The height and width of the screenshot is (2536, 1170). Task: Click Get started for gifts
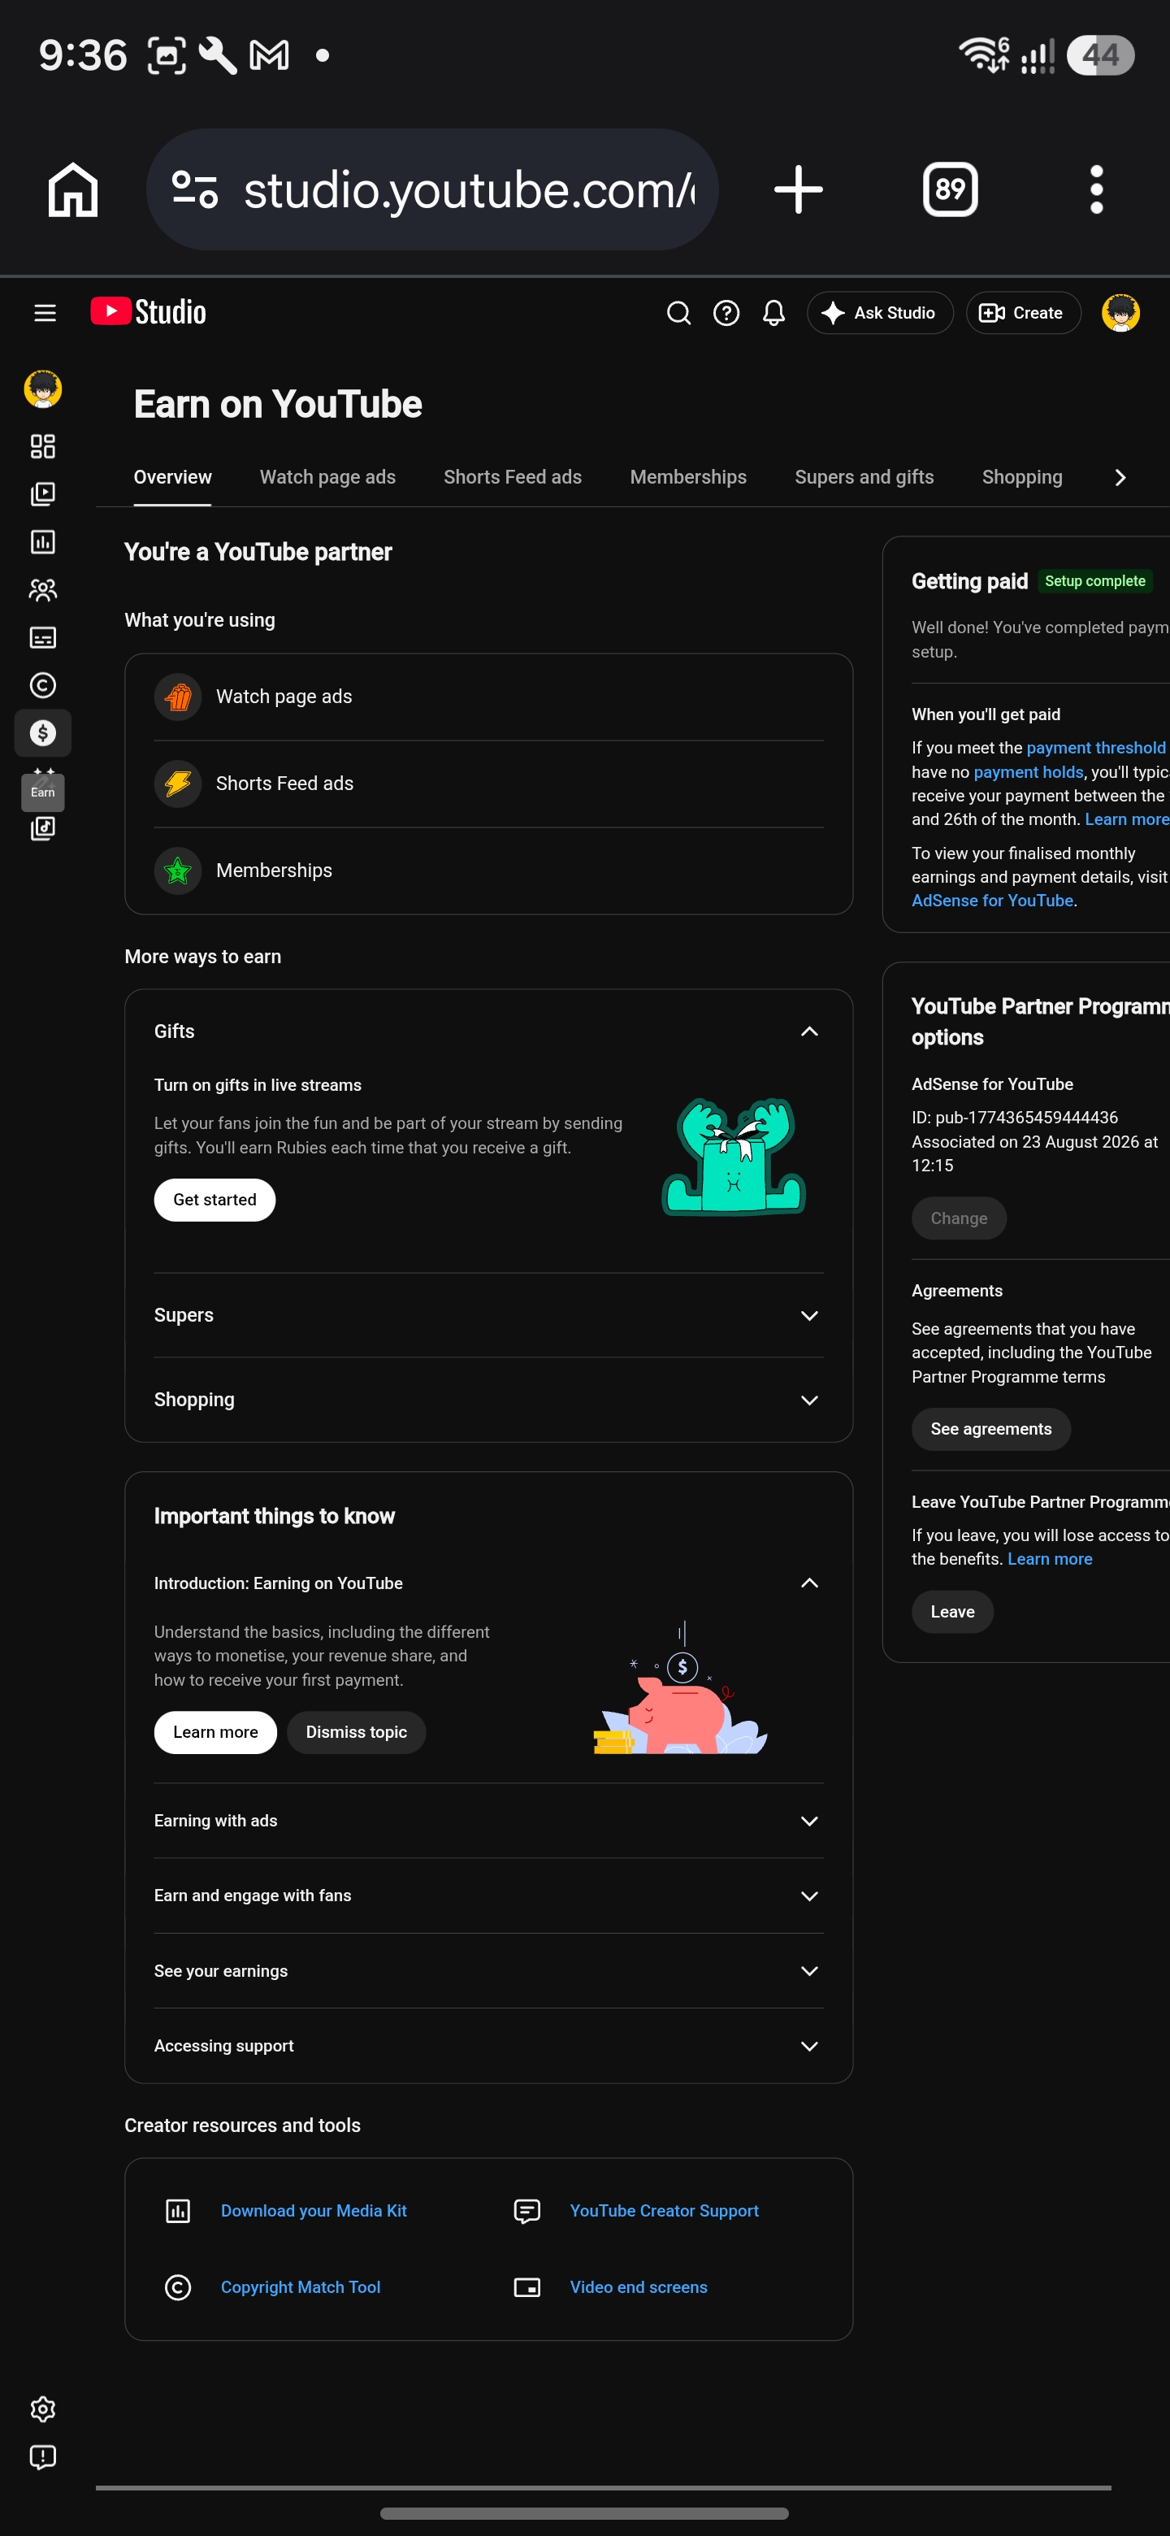[x=214, y=1199]
